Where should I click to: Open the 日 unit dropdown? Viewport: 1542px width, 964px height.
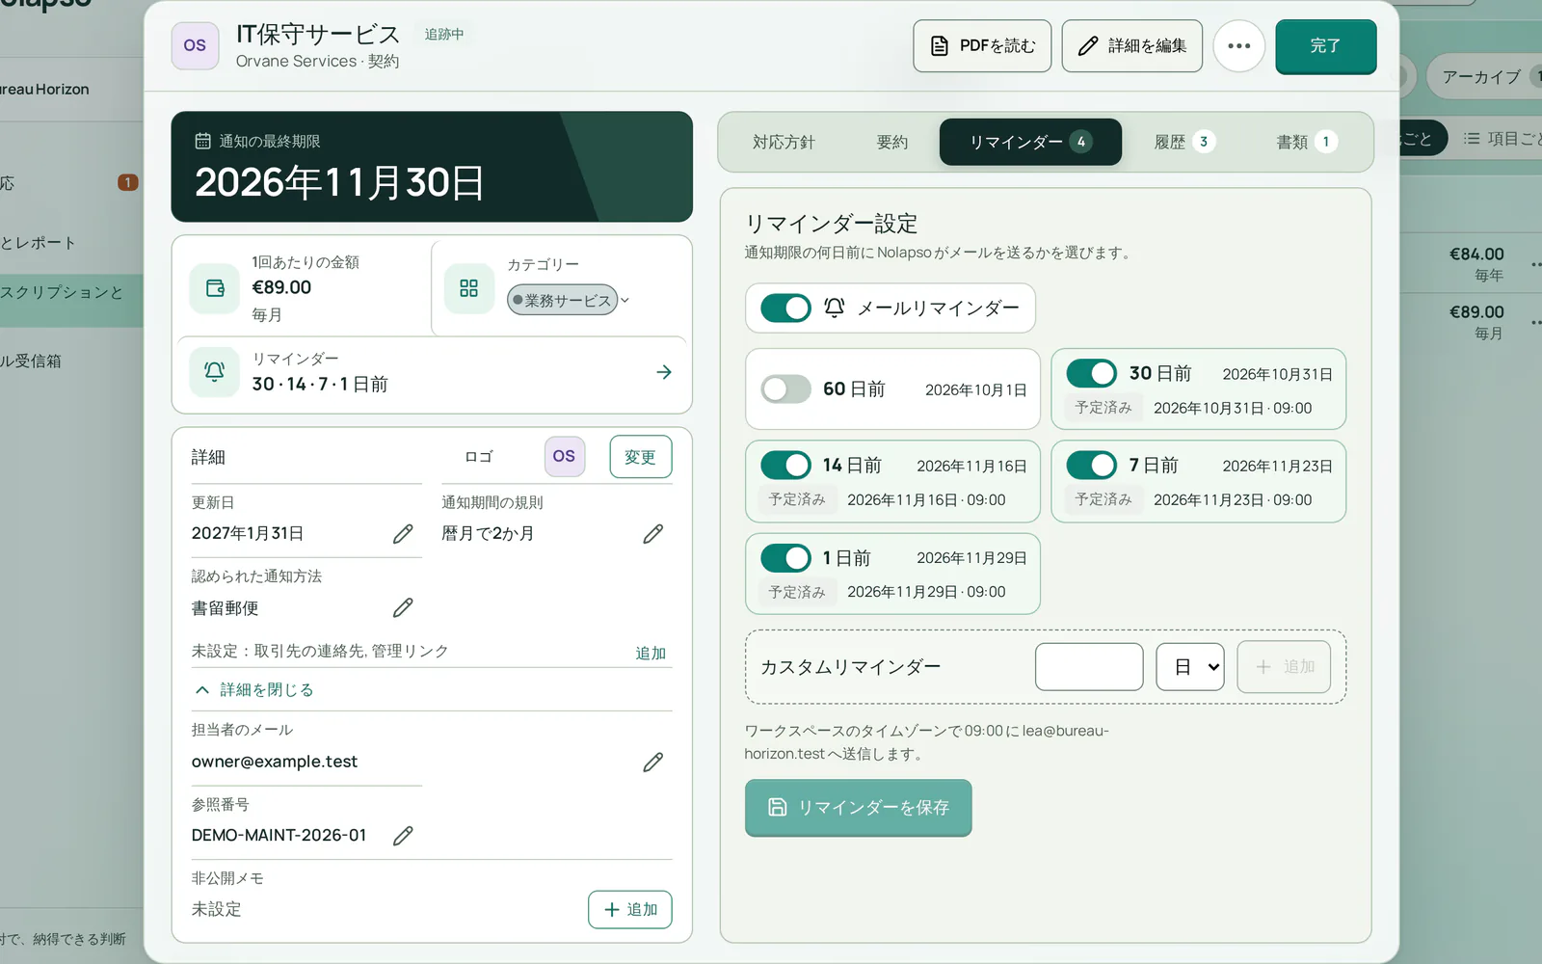[x=1190, y=667]
